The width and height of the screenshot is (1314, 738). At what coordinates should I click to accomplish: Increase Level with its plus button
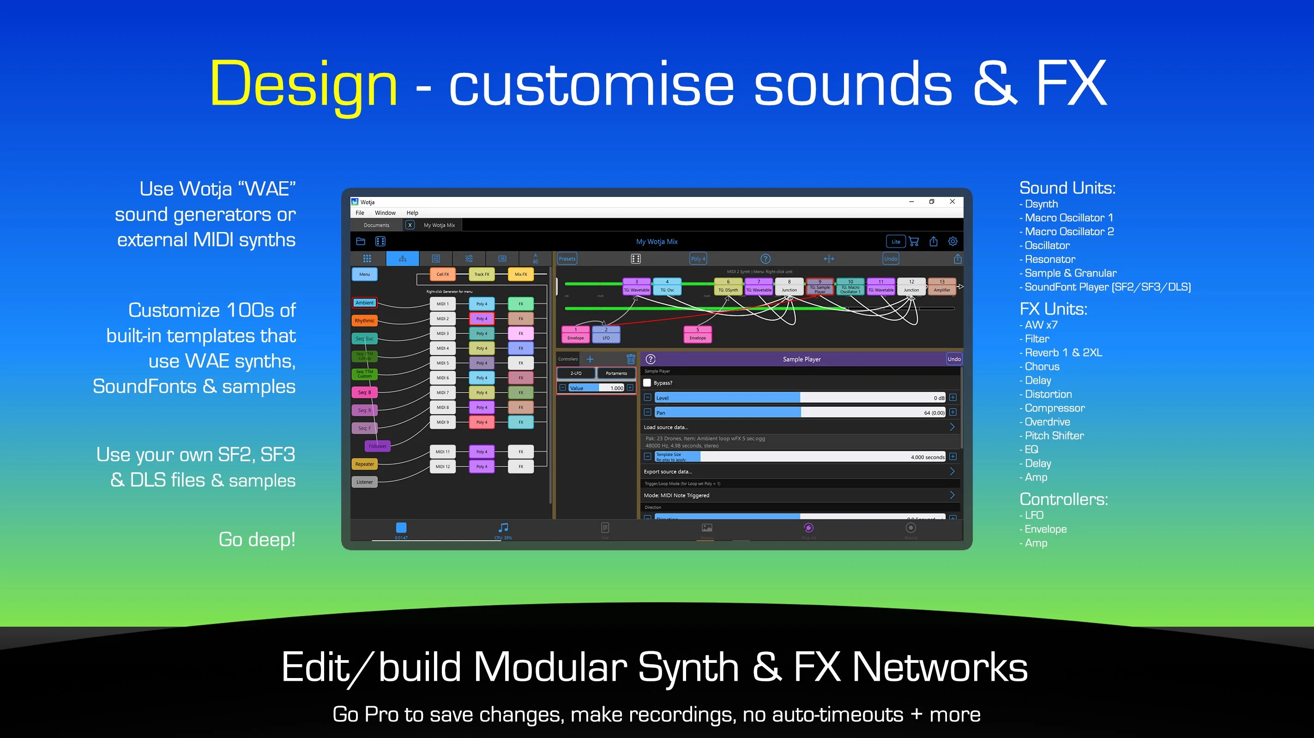pyautogui.click(x=953, y=398)
